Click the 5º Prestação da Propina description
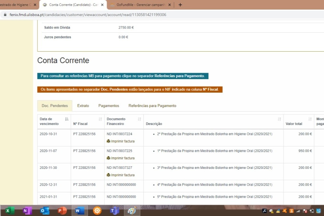This screenshot has height=216, width=324. 215,197
